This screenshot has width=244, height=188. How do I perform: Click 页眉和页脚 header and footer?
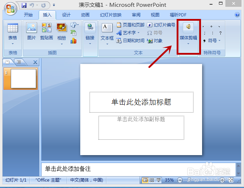[130, 25]
